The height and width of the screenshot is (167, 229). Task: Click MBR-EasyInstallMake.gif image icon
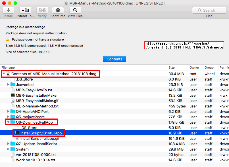tap(13, 101)
